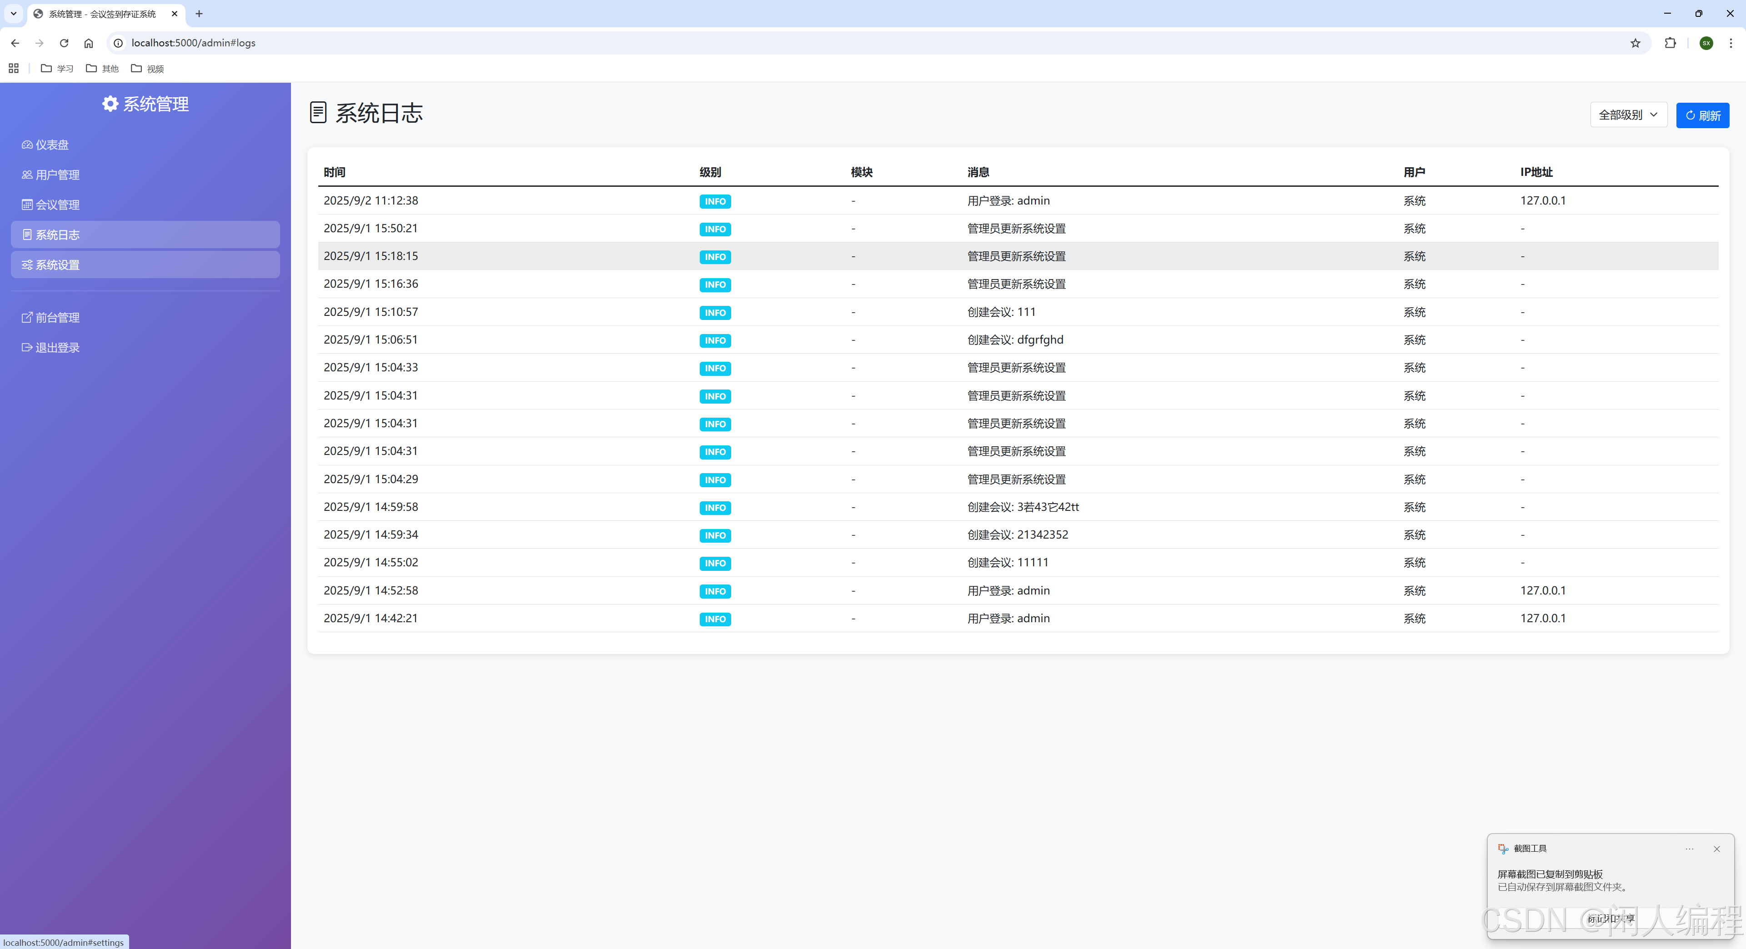Open the 全部级别 level filter dropdown
Screen dimensions: 1746x949
click(1628, 115)
